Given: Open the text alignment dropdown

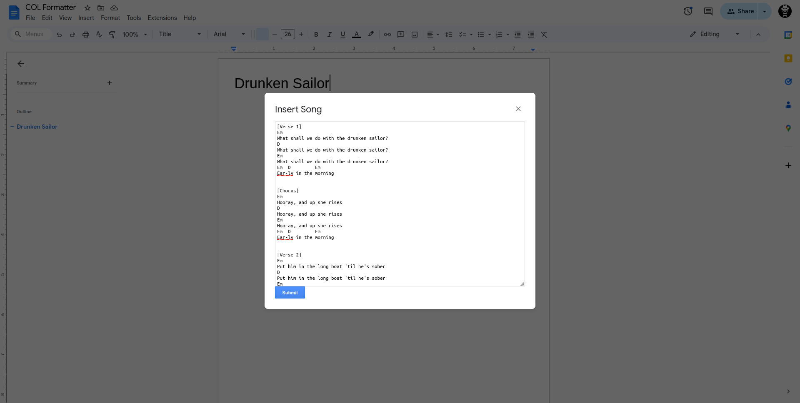Looking at the screenshot, I should (433, 35).
